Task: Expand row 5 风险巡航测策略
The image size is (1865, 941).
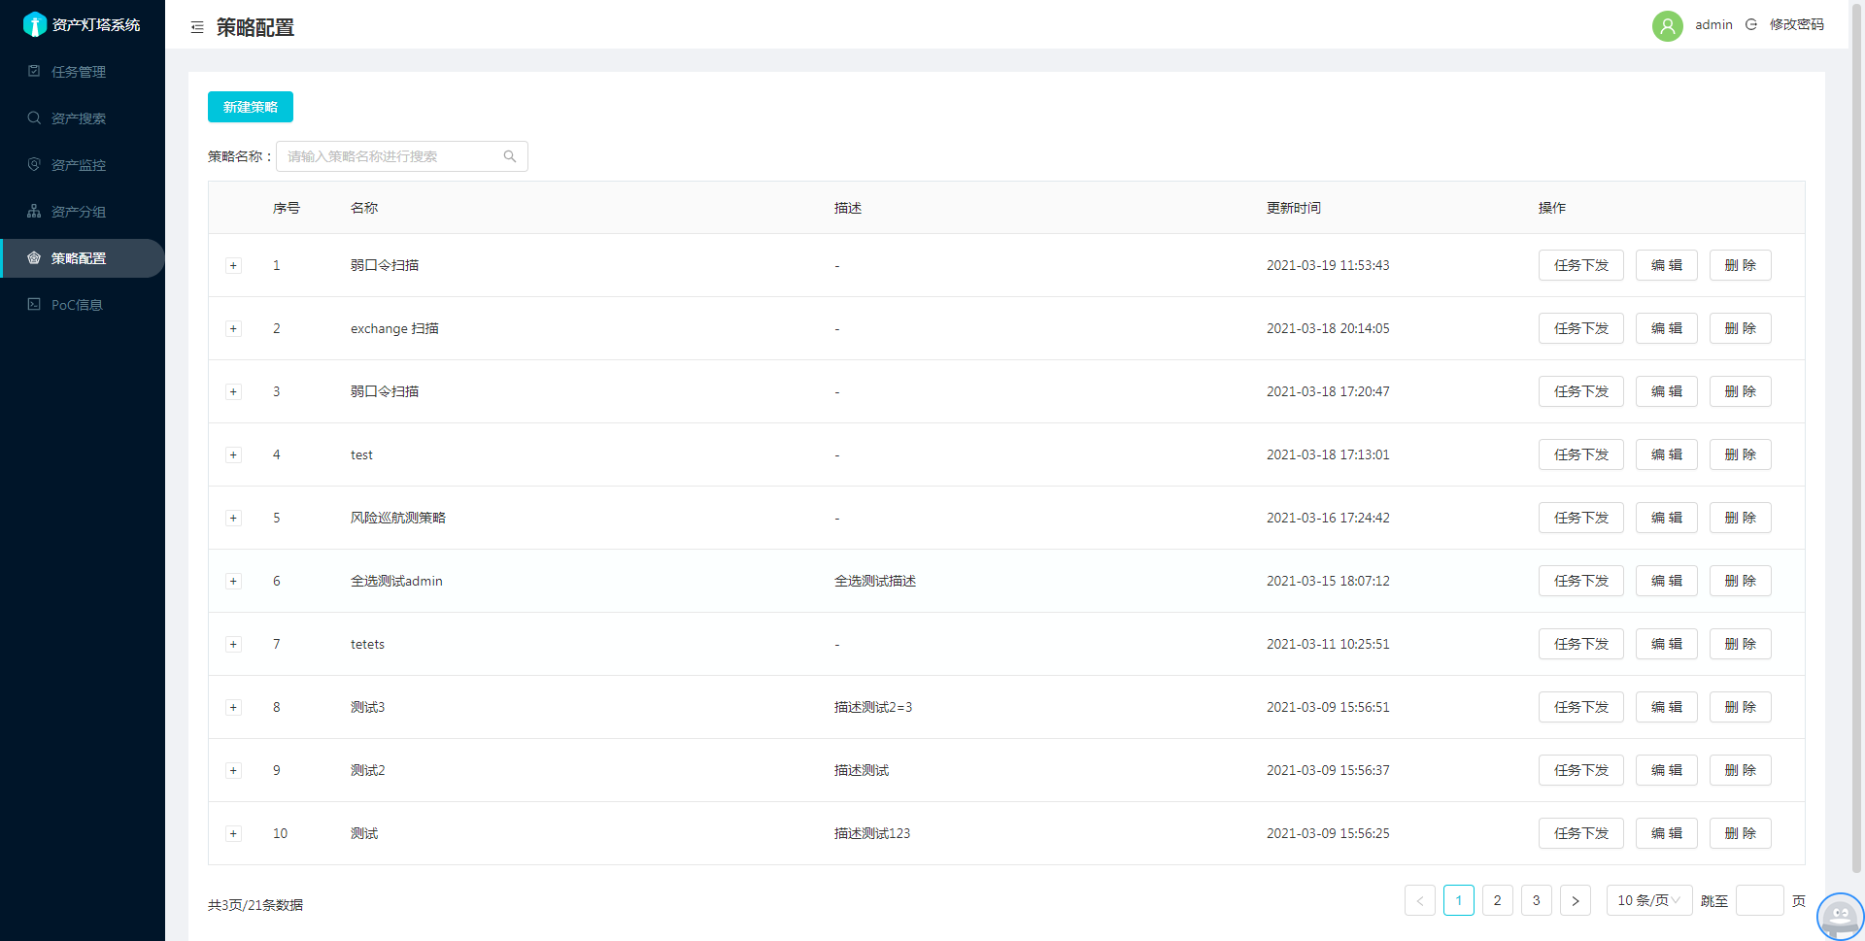Action: tap(233, 518)
